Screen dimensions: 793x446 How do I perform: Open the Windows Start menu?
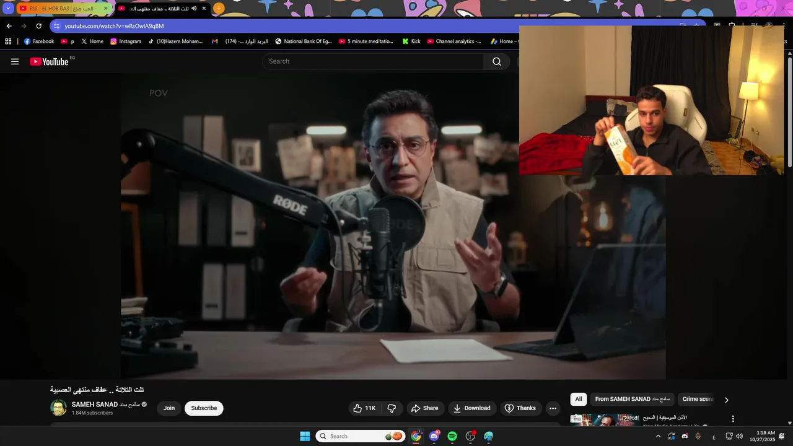coord(305,436)
